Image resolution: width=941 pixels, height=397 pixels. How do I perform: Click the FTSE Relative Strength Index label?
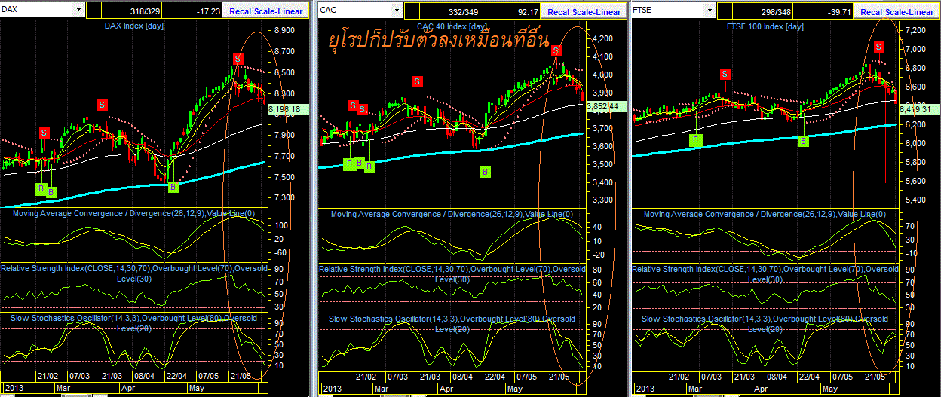(x=765, y=273)
